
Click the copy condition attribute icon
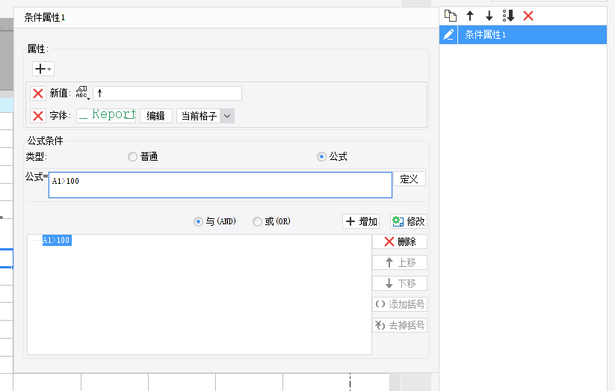pyautogui.click(x=450, y=16)
